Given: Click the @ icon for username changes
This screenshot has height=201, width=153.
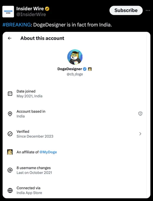Looking at the screenshot, I should (x=10, y=170).
